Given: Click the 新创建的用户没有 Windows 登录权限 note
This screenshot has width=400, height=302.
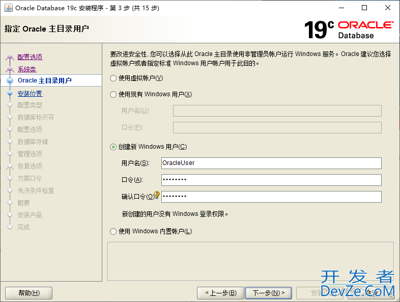Looking at the screenshot, I should (x=175, y=214).
